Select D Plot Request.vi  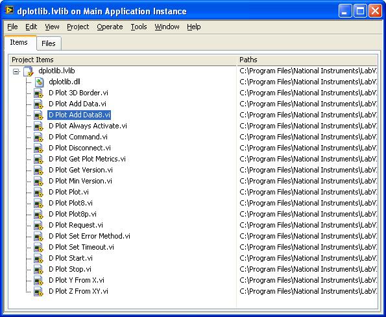tap(76, 225)
